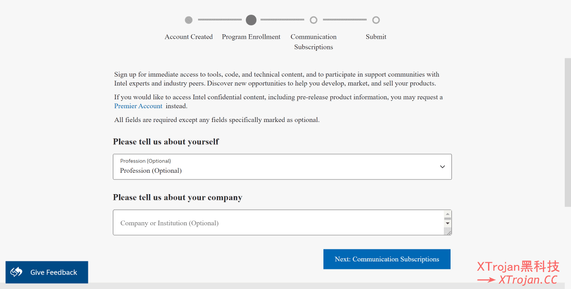Click the feedback icon beside Give Feedback
Viewport: 571px width, 289px height.
tap(17, 272)
